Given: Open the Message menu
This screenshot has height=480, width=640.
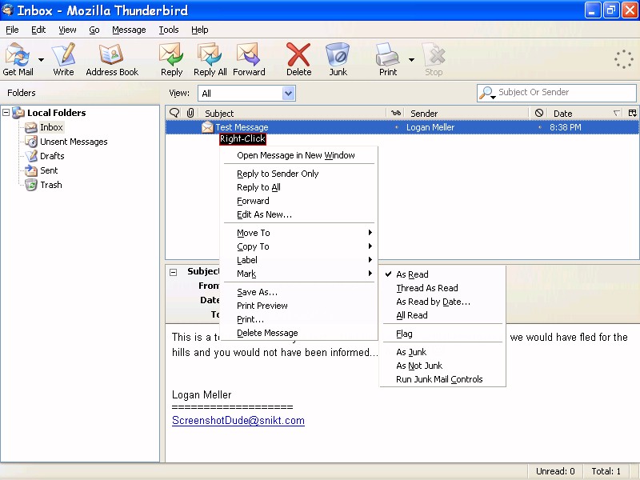Looking at the screenshot, I should coord(129,30).
